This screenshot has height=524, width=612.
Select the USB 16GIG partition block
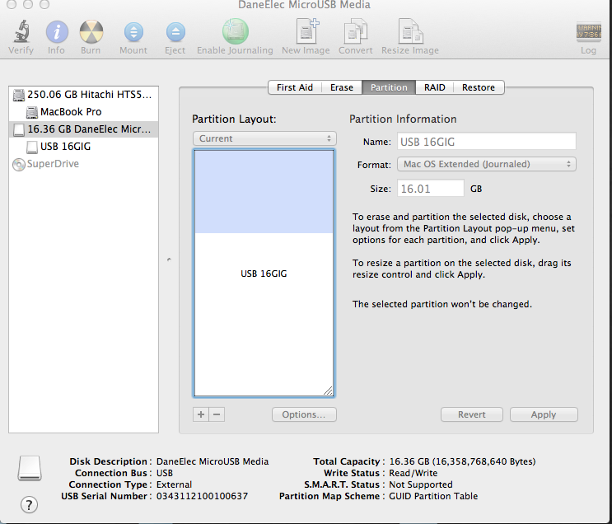(264, 274)
